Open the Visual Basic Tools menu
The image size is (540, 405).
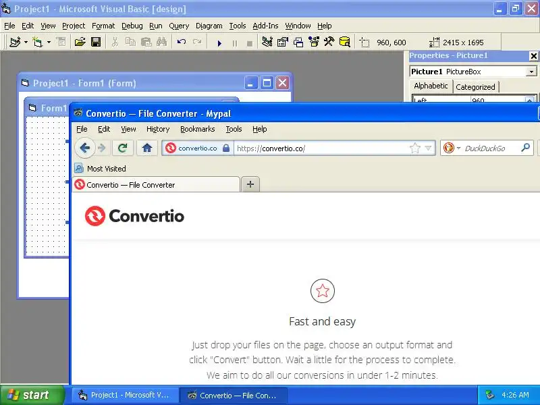(238, 26)
